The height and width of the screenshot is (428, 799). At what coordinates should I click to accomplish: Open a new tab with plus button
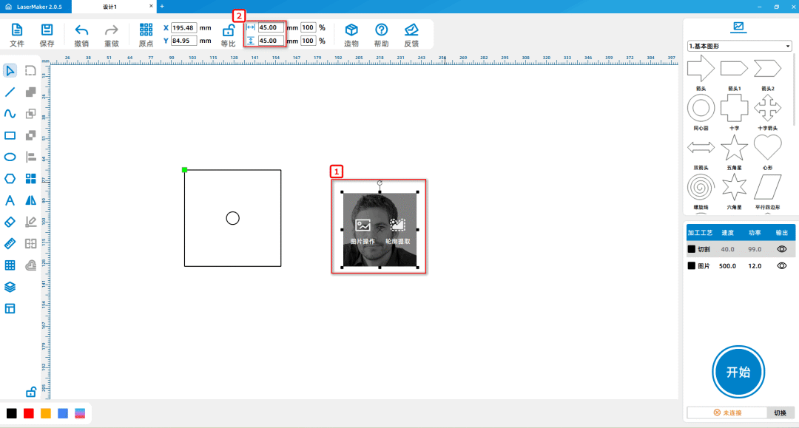(x=162, y=7)
